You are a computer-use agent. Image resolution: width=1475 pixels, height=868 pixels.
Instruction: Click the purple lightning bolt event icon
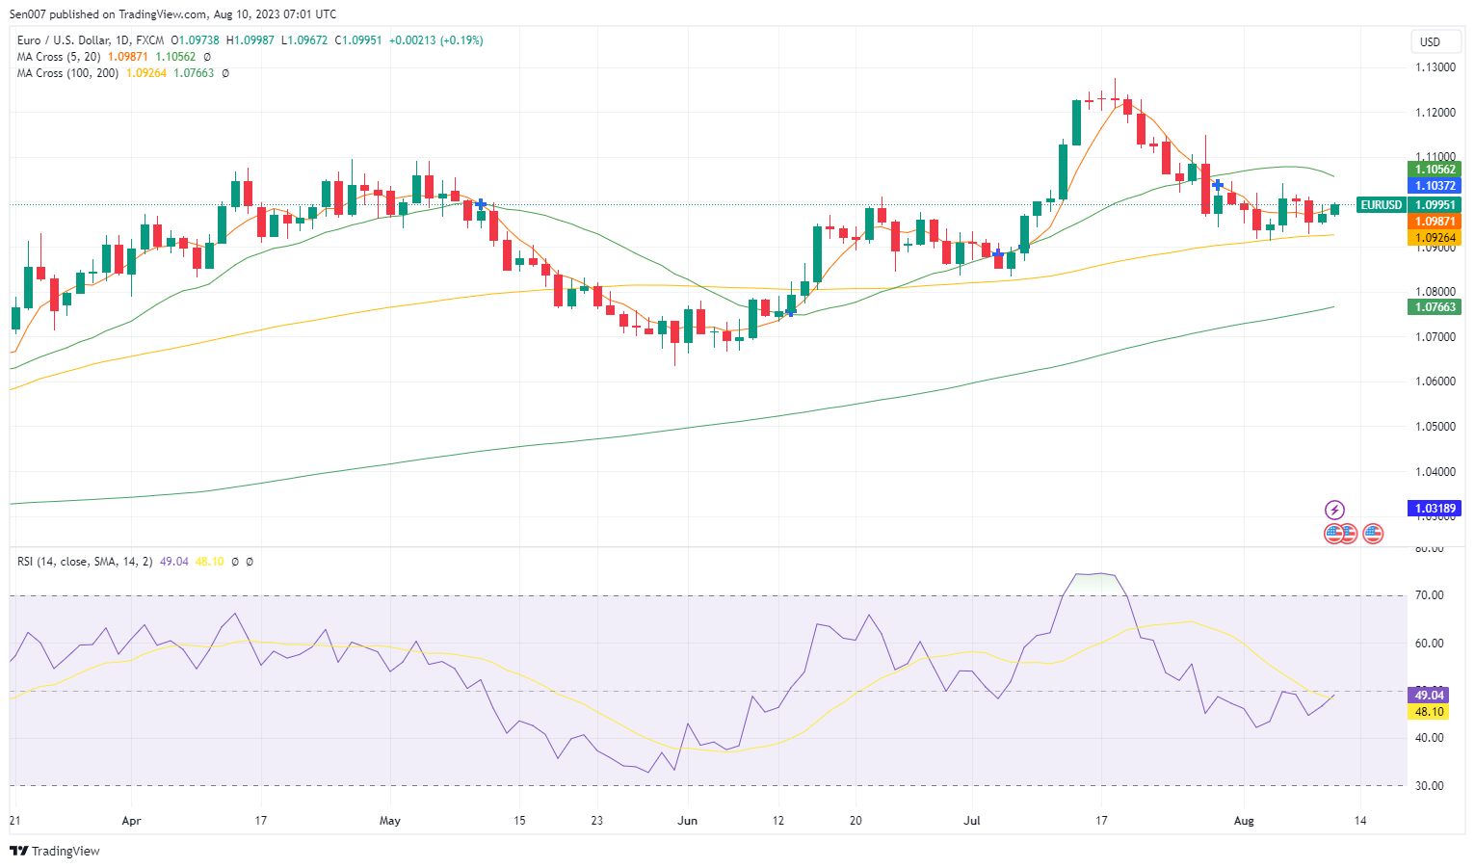point(1334,510)
